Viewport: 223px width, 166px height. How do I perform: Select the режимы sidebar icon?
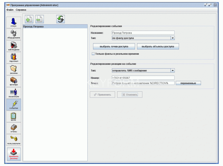pos(14,69)
